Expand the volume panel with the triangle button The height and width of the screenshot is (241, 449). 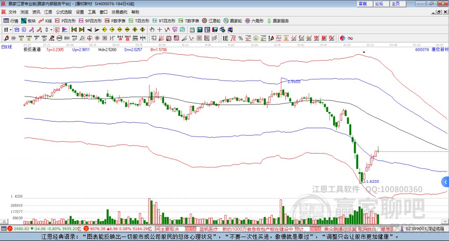tap(4, 221)
